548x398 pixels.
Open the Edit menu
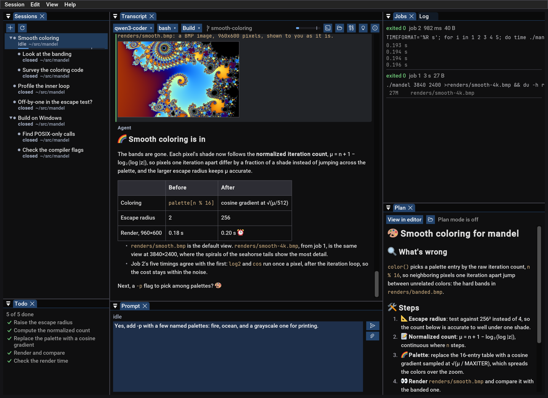pos(35,5)
